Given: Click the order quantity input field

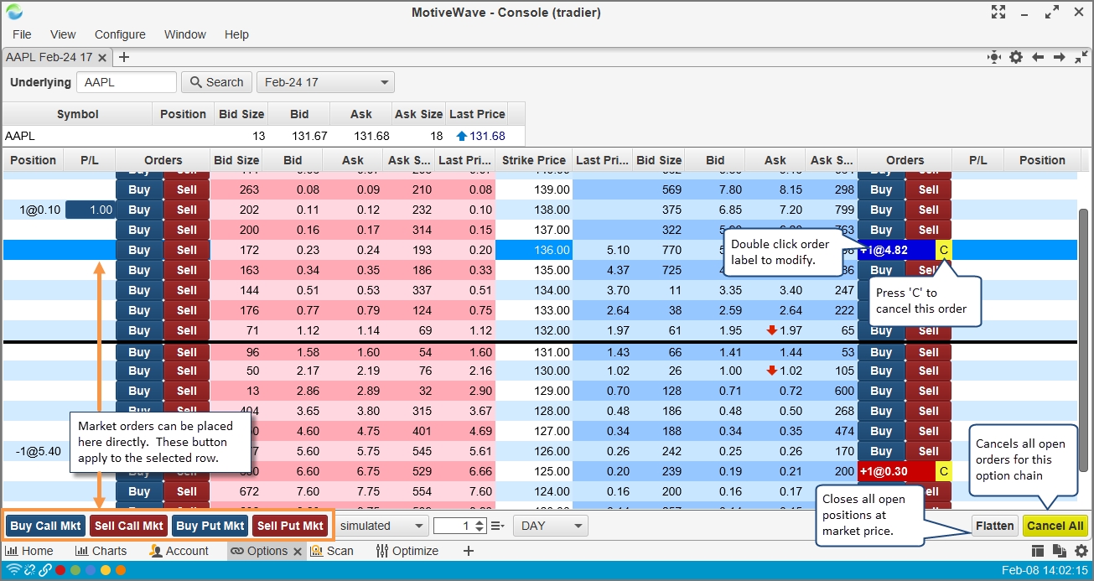Looking at the screenshot, I should coord(454,526).
